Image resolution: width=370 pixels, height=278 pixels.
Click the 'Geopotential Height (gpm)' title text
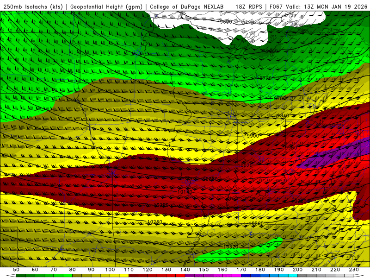coord(106,7)
